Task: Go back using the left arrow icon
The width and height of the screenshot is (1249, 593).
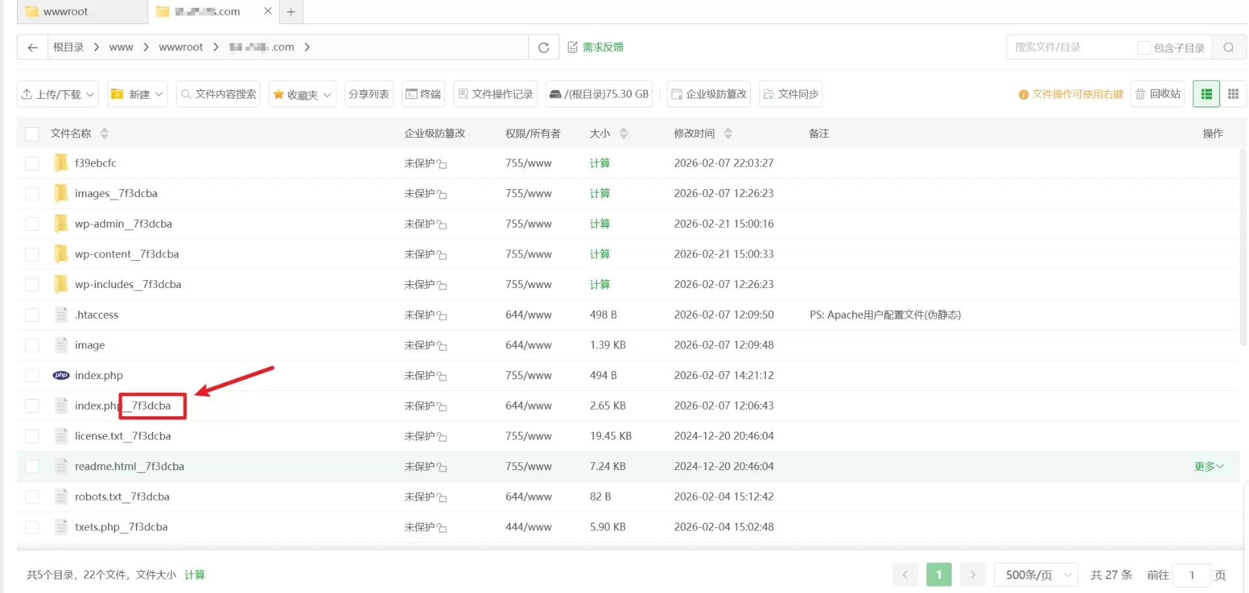Action: 33,47
